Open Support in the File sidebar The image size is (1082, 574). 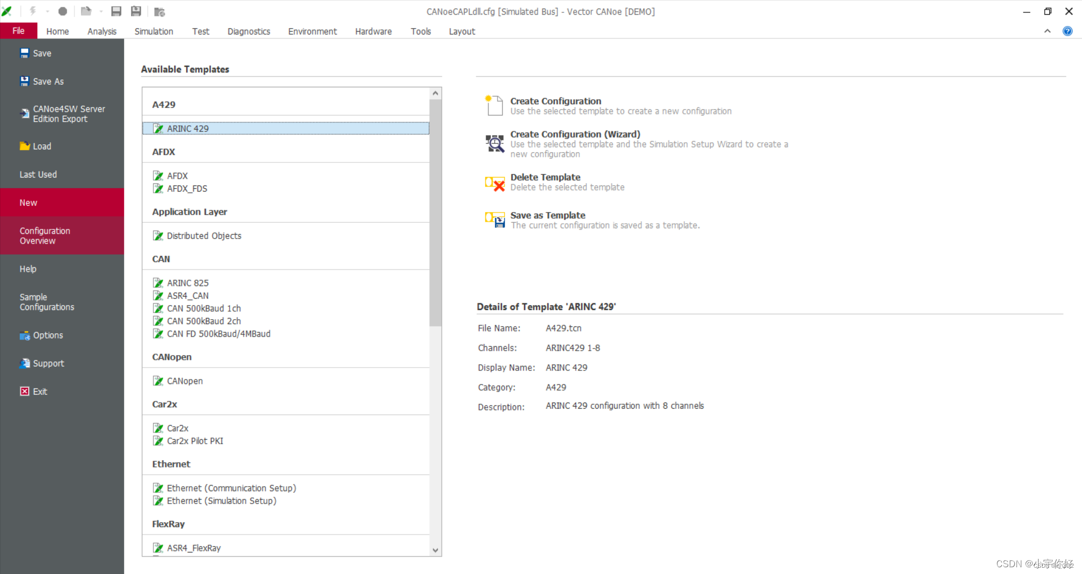coord(62,363)
